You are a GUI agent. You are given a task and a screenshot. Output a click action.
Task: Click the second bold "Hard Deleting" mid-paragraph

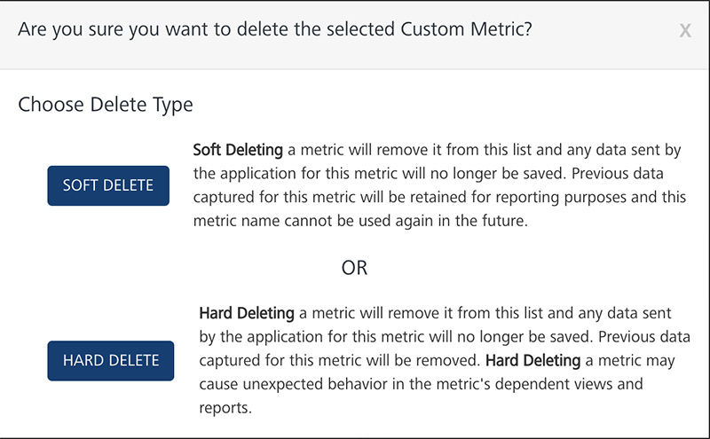533,361
